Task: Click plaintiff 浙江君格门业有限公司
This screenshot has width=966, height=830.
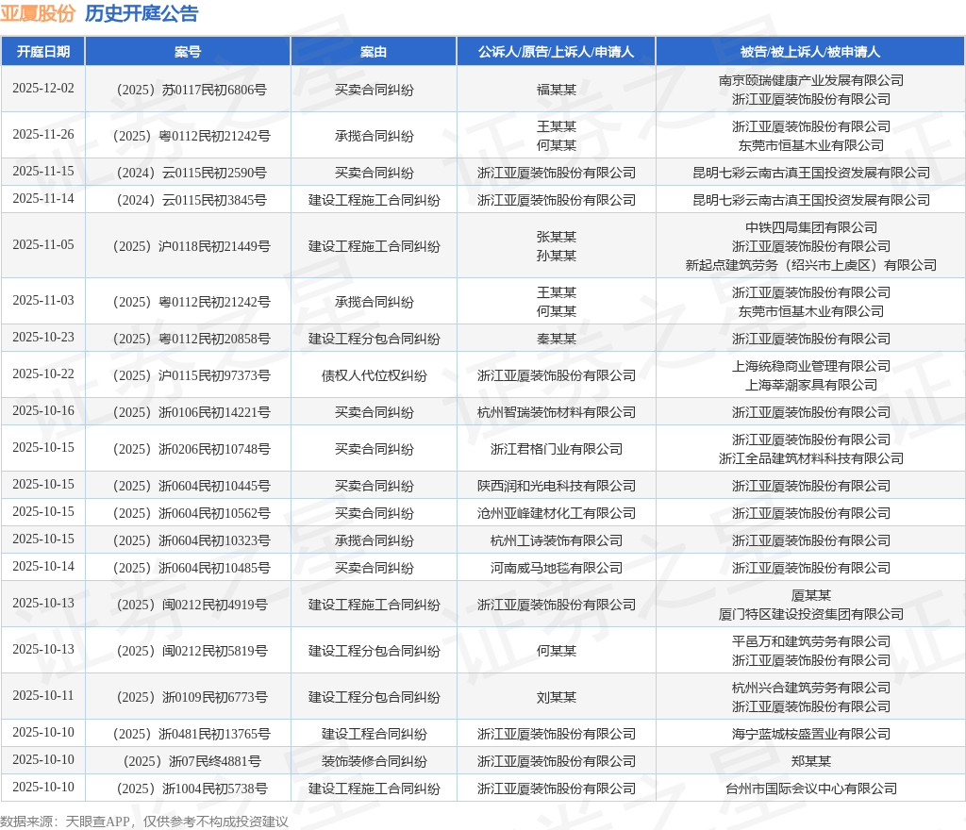Action: [x=557, y=450]
